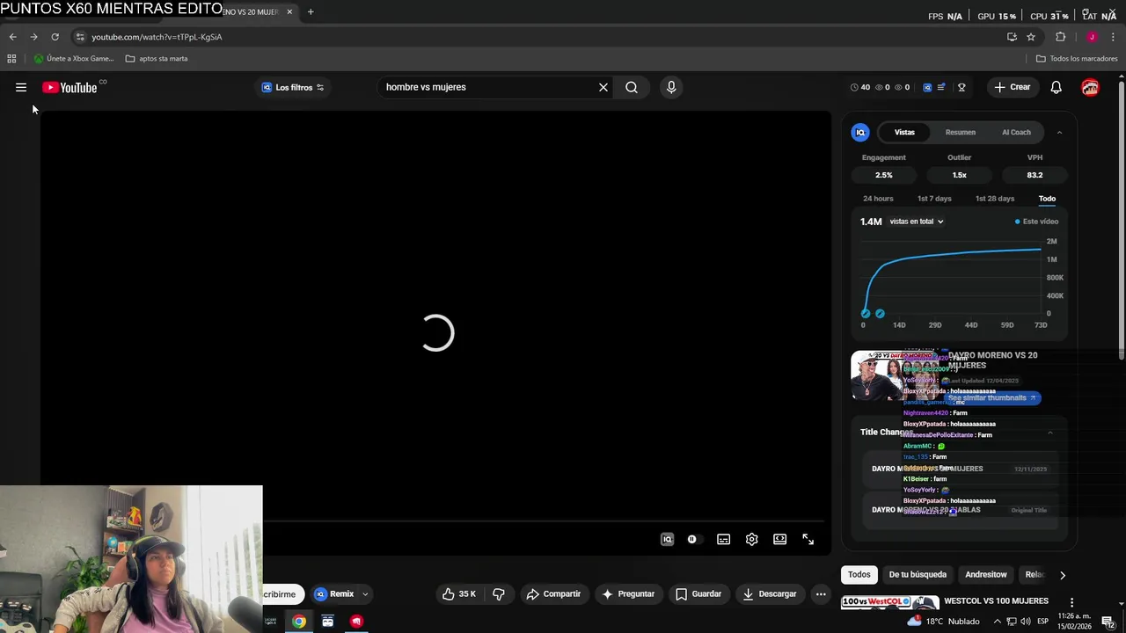The width and height of the screenshot is (1126, 633).
Task: Click the blue vidIQ panel logo
Action: pyautogui.click(x=860, y=132)
